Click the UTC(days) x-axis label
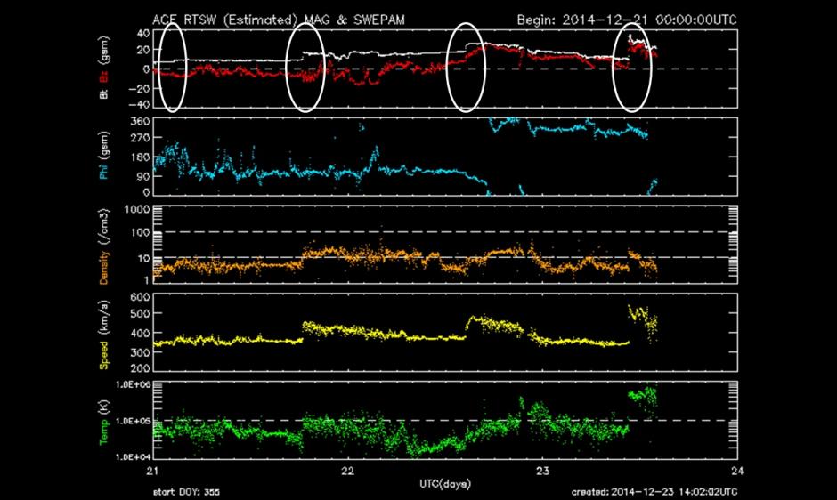Screen dimensions: 837x500 tap(443, 481)
